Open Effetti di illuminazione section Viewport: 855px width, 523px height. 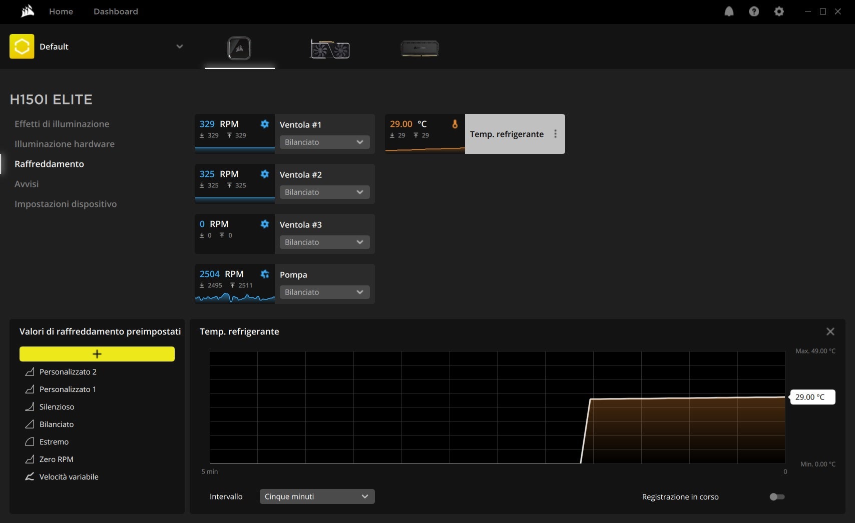click(x=62, y=124)
